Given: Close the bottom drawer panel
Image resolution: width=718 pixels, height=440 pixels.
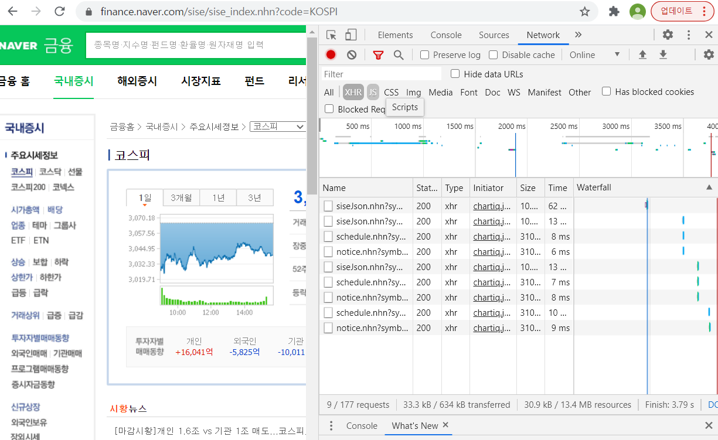Looking at the screenshot, I should [709, 426].
